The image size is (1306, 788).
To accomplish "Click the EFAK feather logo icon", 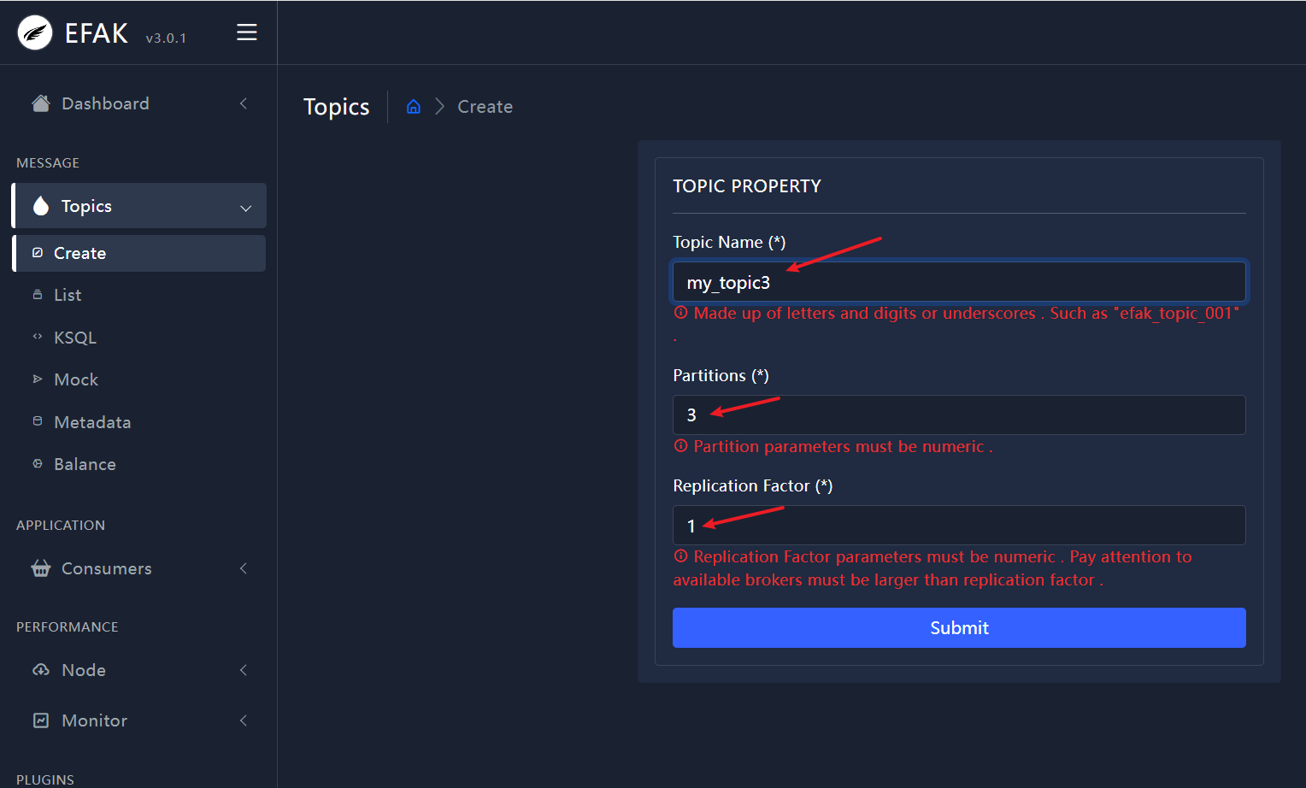I will [x=35, y=33].
